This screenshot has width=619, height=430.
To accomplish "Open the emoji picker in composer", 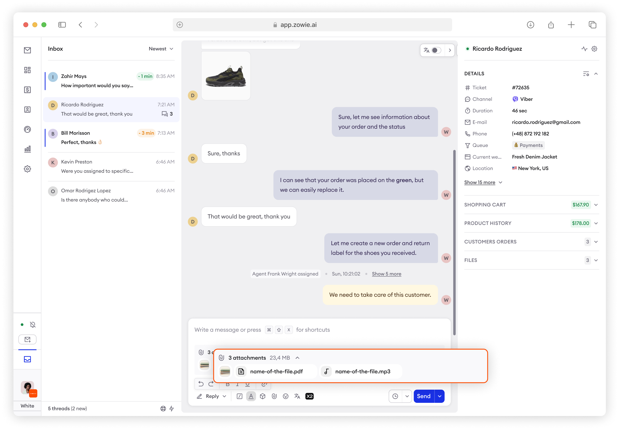I will (285, 396).
